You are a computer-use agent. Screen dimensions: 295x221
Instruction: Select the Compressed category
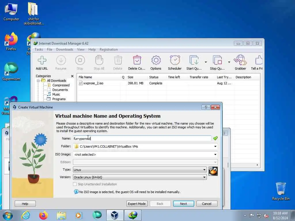(61, 85)
